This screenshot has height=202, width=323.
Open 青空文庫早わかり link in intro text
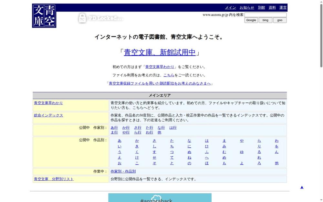click(x=160, y=67)
